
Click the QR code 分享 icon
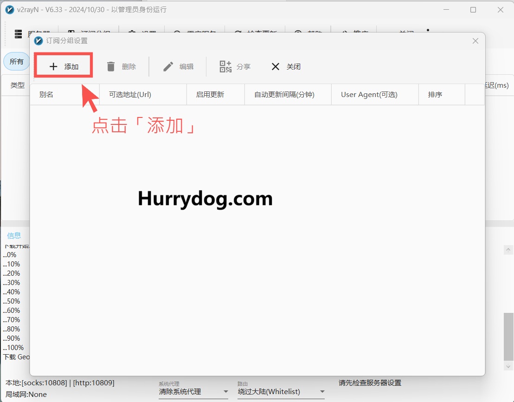225,66
